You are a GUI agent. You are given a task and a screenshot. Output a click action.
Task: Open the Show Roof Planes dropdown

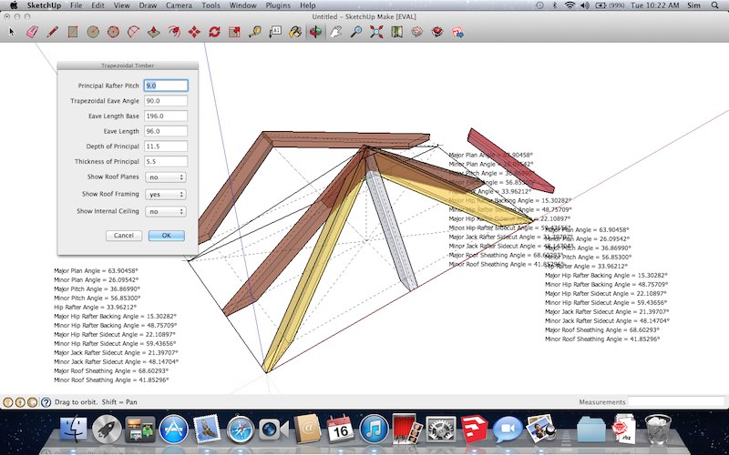[165, 177]
